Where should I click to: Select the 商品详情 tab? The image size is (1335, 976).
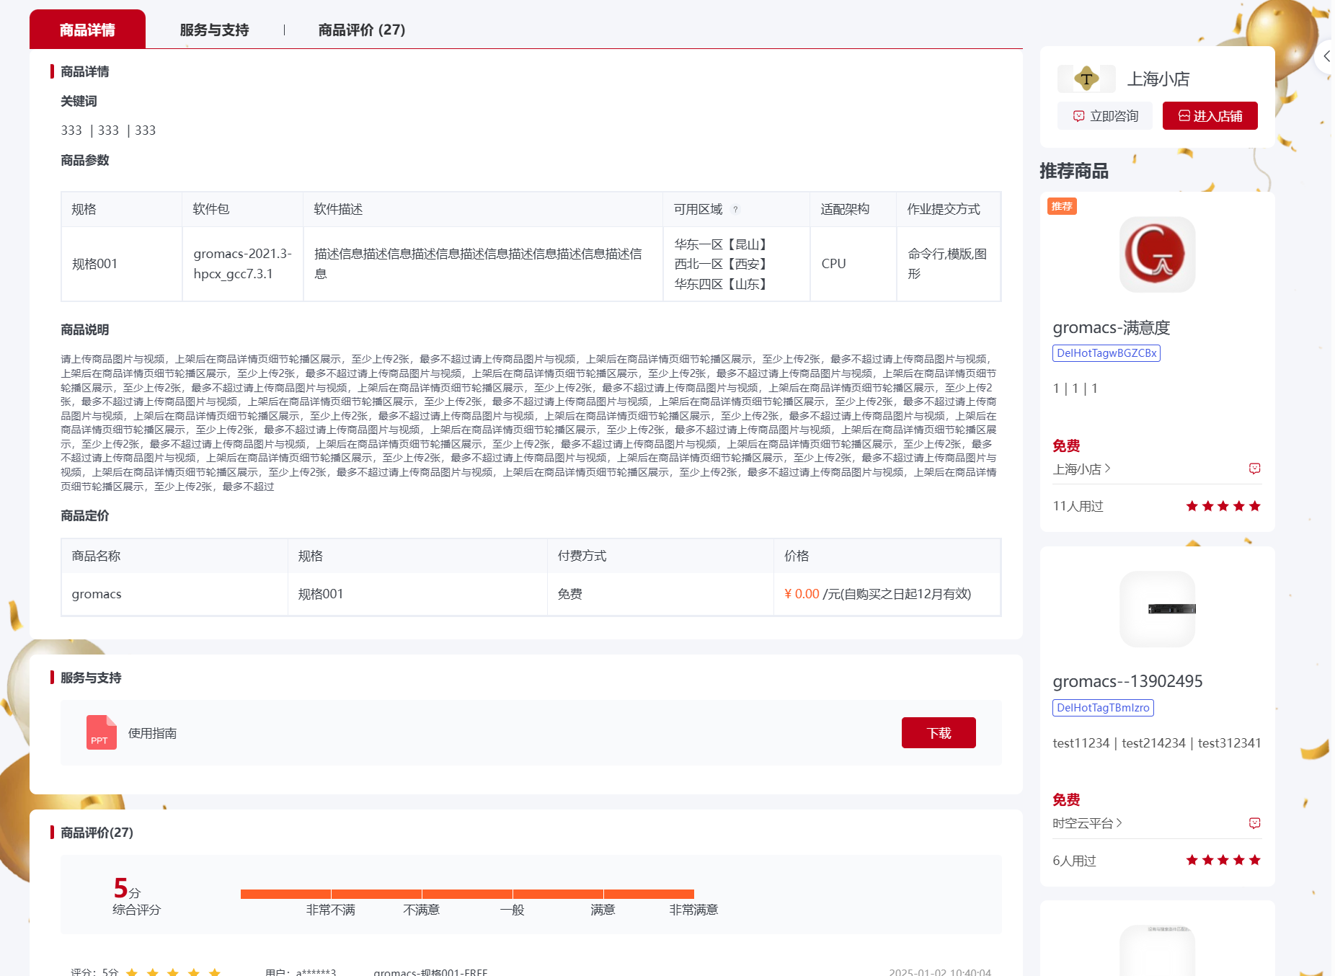coord(87,30)
